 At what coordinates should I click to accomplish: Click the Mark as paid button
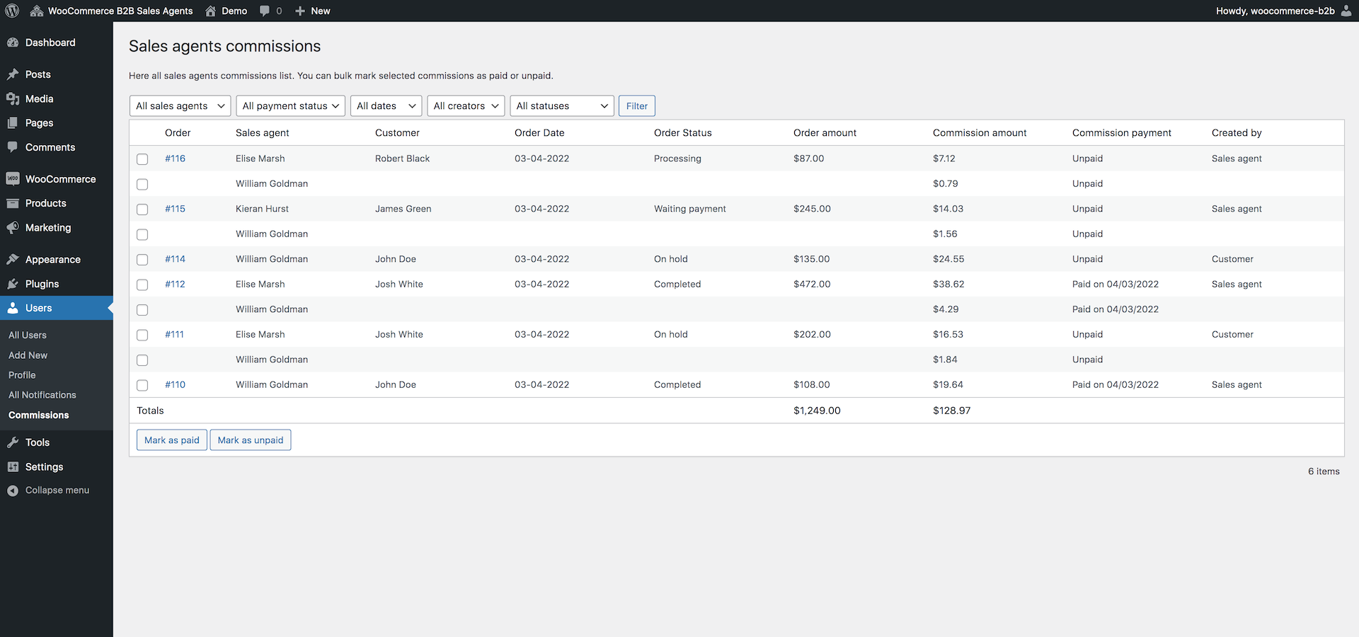[171, 440]
